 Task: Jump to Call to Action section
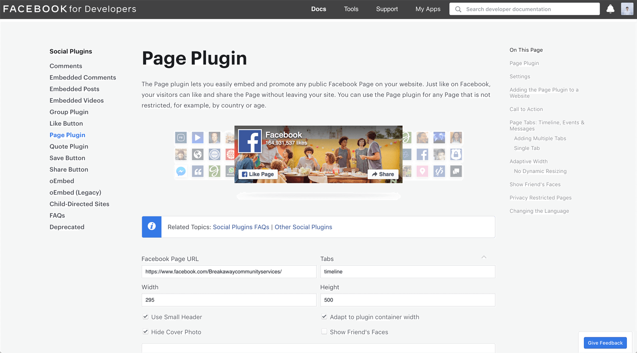pos(526,109)
